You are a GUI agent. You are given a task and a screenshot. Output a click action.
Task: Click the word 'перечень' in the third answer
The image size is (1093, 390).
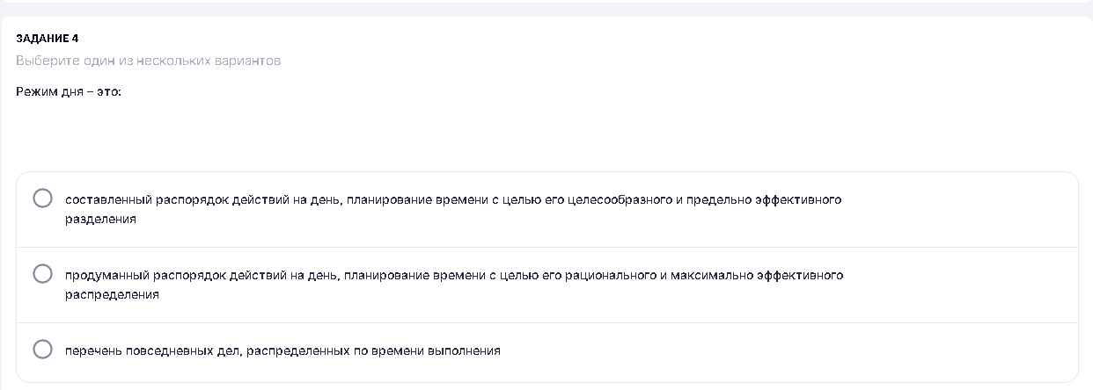coord(90,351)
